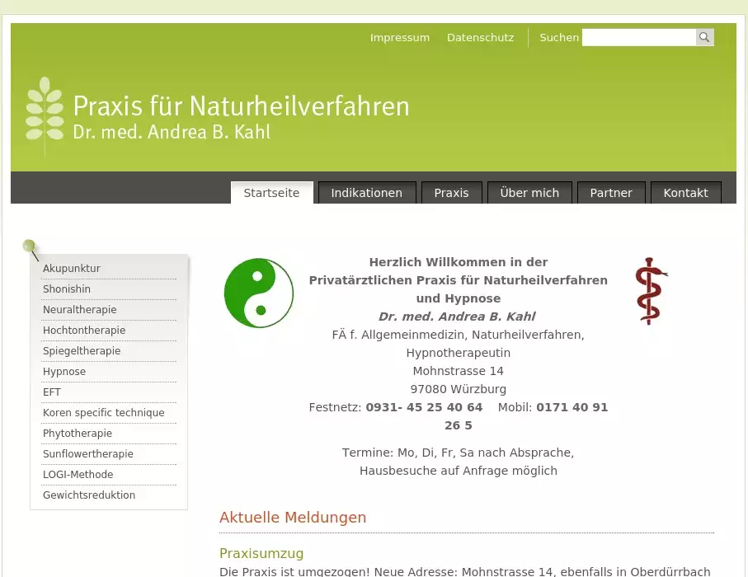Open the Praxis tab

451,193
